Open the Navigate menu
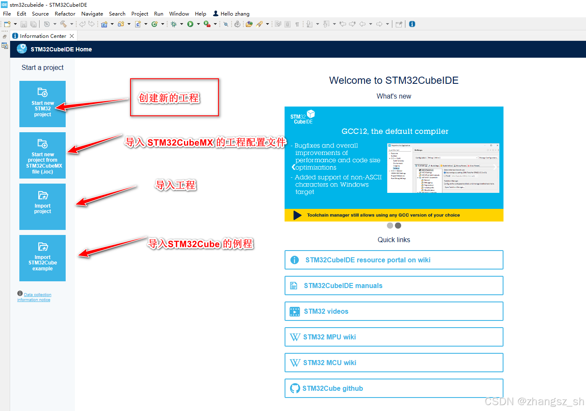This screenshot has width=586, height=411. click(92, 13)
